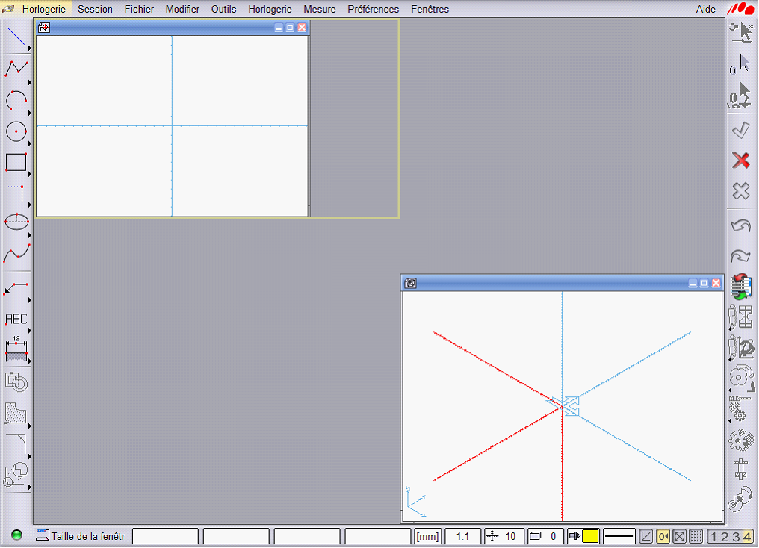Open the 1:1 scale selector
The image size is (759, 548).
[x=462, y=536]
